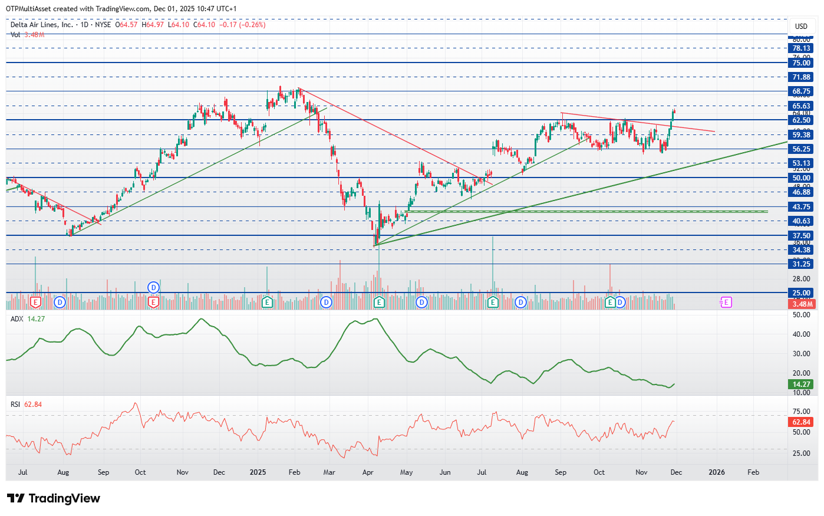Click the Vol indicator label under the title

pos(15,35)
